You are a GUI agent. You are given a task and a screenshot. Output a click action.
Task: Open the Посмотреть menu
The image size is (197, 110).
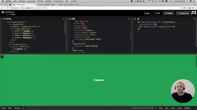tap(31, 1)
